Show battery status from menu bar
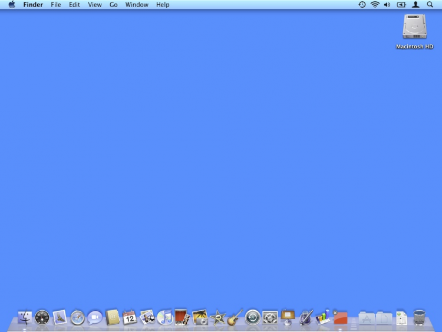This screenshot has height=332, width=442. [401, 5]
